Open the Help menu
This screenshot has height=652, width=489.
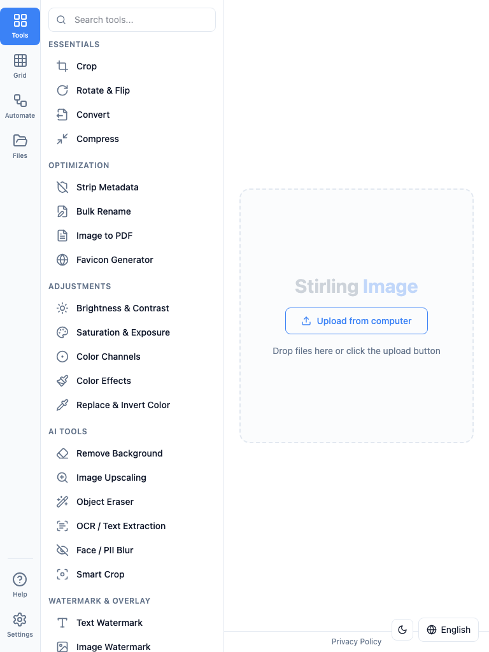[20, 585]
